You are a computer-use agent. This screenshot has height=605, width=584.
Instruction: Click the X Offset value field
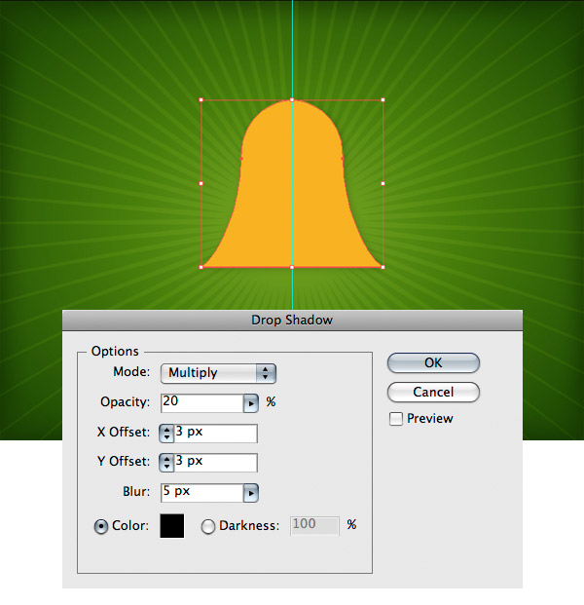[215, 433]
